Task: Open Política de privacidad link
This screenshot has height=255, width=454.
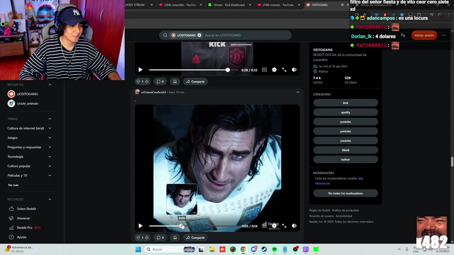Action: tap(345, 210)
